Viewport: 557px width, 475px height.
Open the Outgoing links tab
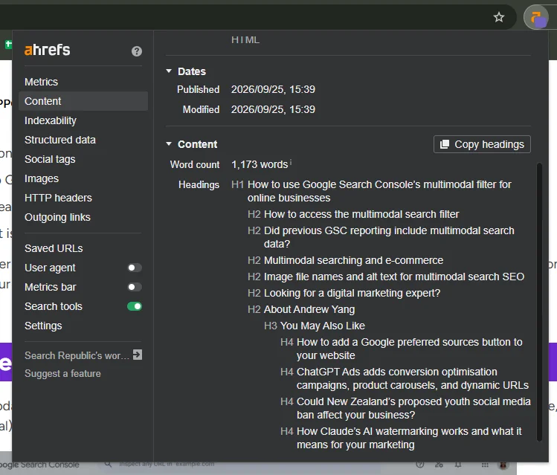coord(57,217)
